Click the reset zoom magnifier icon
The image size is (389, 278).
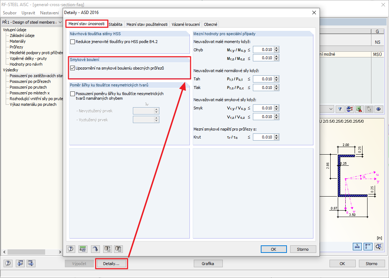pyautogui.click(x=379, y=246)
